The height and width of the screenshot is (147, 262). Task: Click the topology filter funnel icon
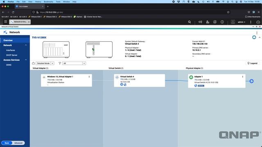(x=60, y=63)
